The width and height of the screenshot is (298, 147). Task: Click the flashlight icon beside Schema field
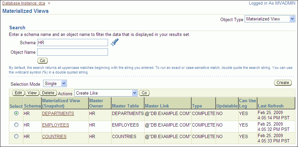[x=114, y=42]
